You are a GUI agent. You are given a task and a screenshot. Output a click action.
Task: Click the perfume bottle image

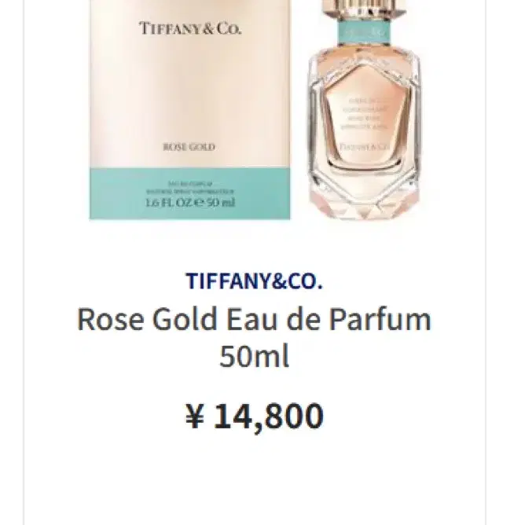tap(363, 109)
